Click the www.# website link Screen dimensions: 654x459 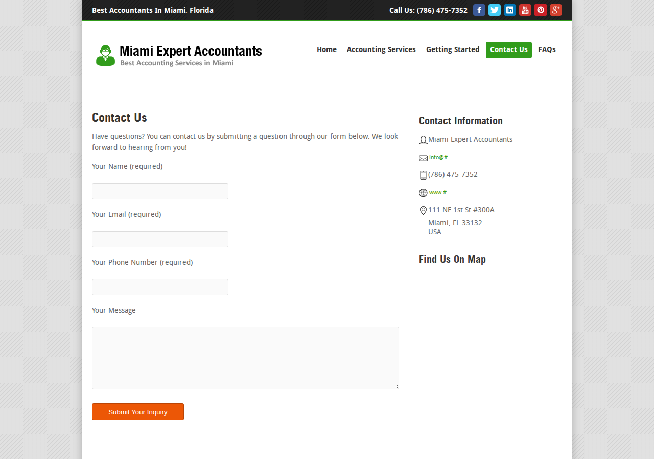[438, 192]
